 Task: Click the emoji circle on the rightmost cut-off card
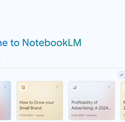coord(124,87)
